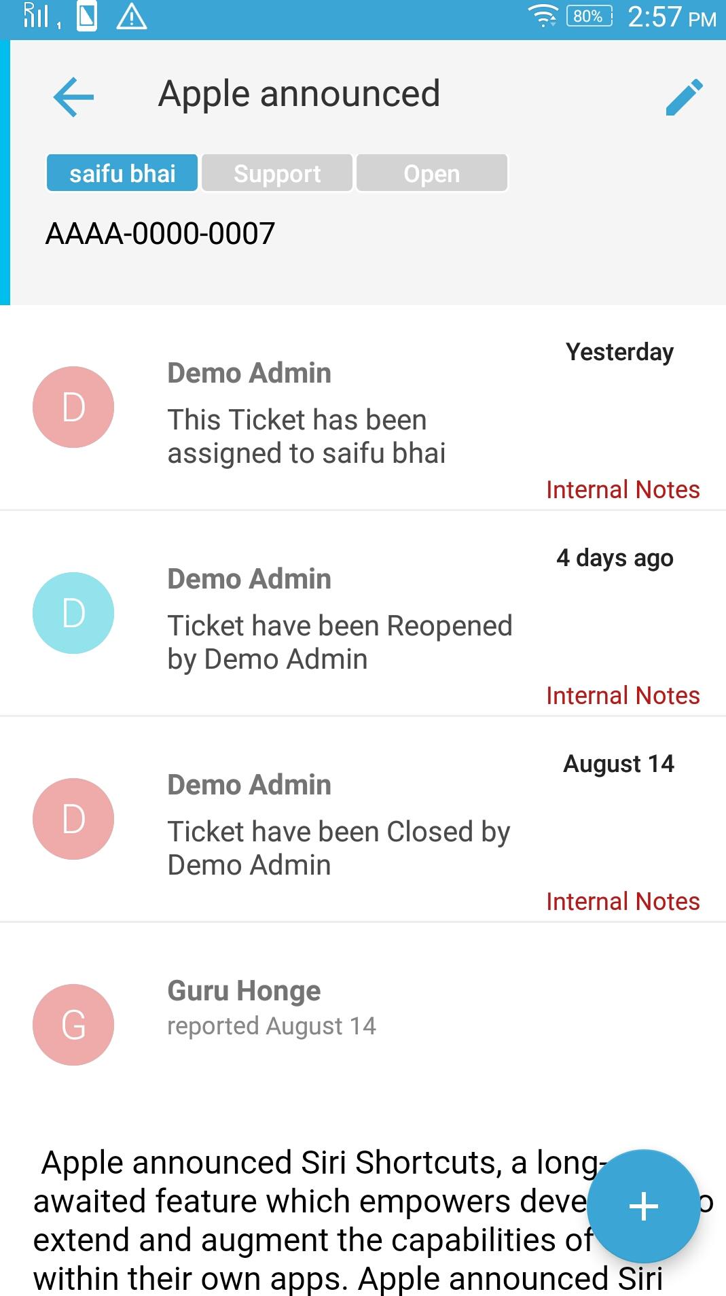Select the saifu bhai assignee tag
This screenshot has height=1296, width=726.
(x=122, y=173)
